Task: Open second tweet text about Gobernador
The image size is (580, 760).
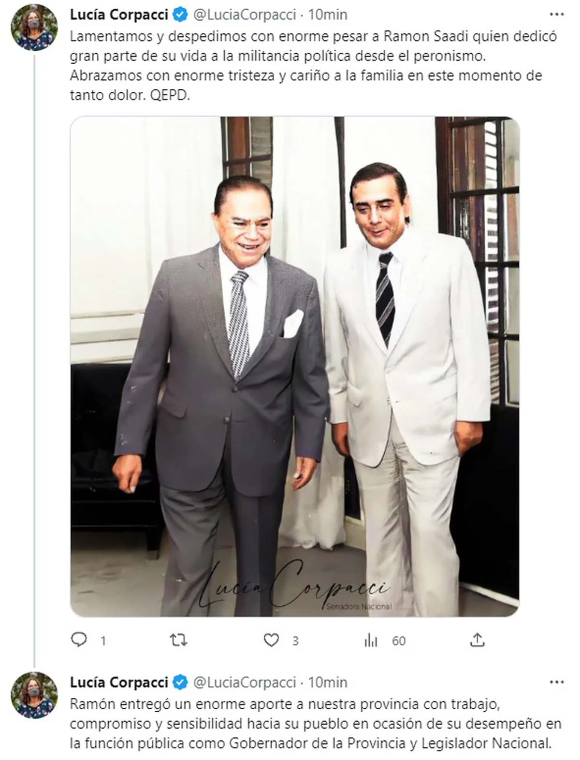Action: click(316, 724)
